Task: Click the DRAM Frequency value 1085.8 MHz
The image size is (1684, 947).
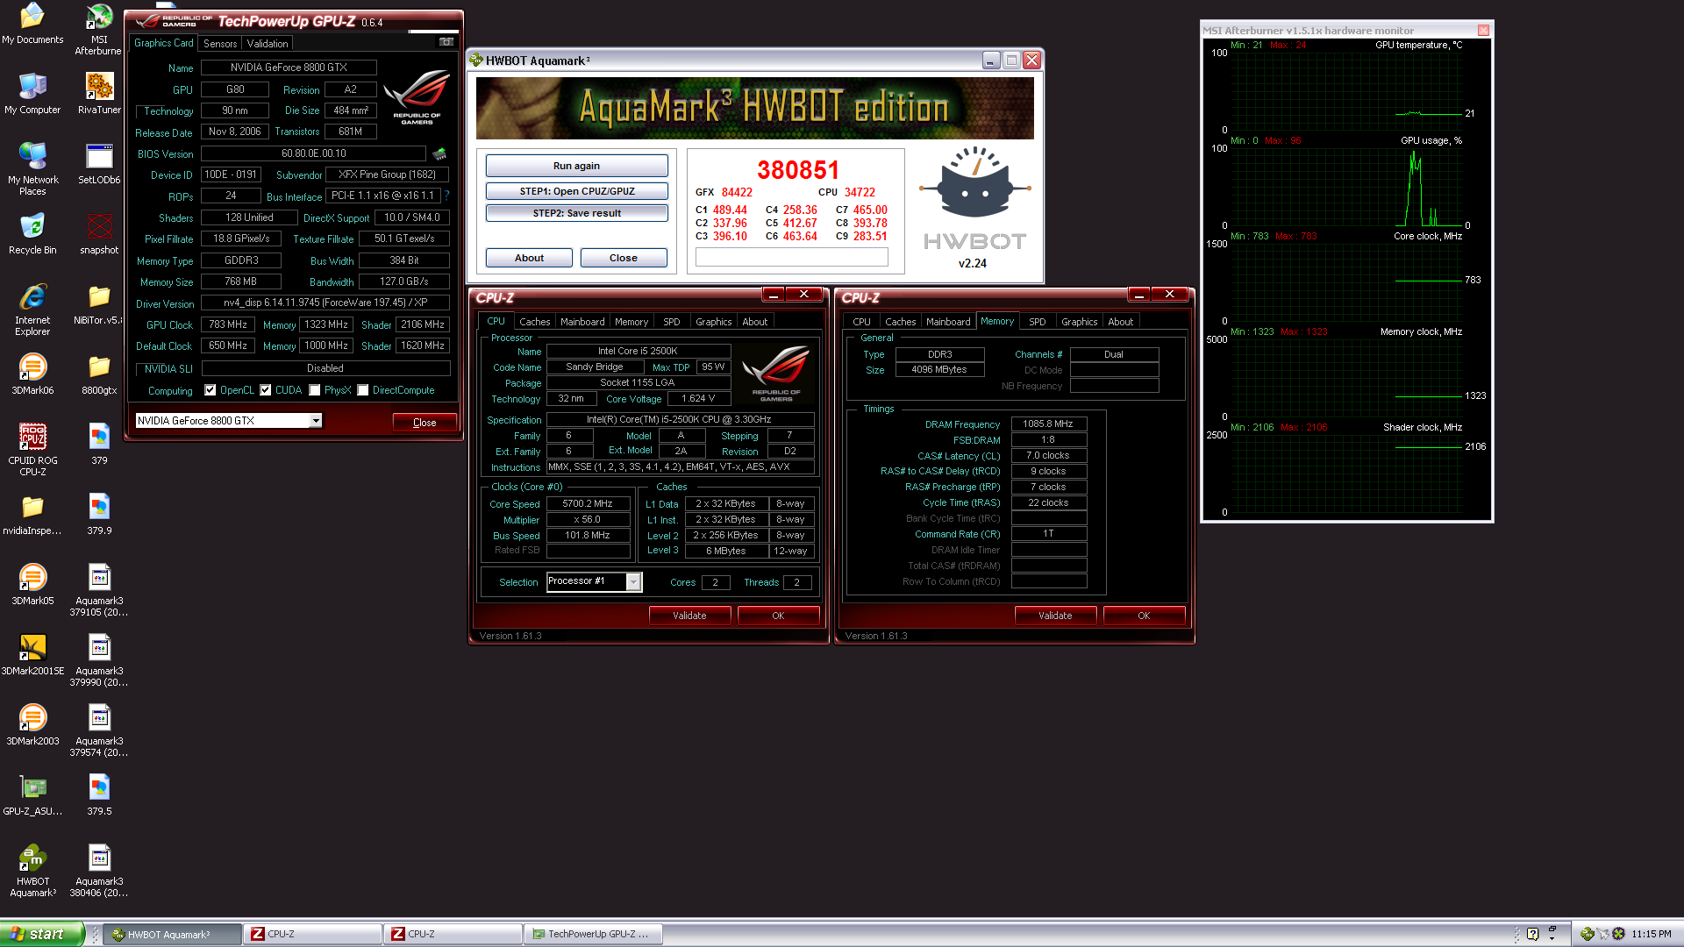Action: (1048, 424)
